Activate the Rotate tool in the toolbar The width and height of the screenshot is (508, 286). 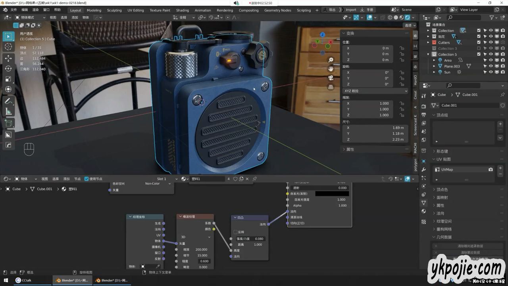(8, 69)
